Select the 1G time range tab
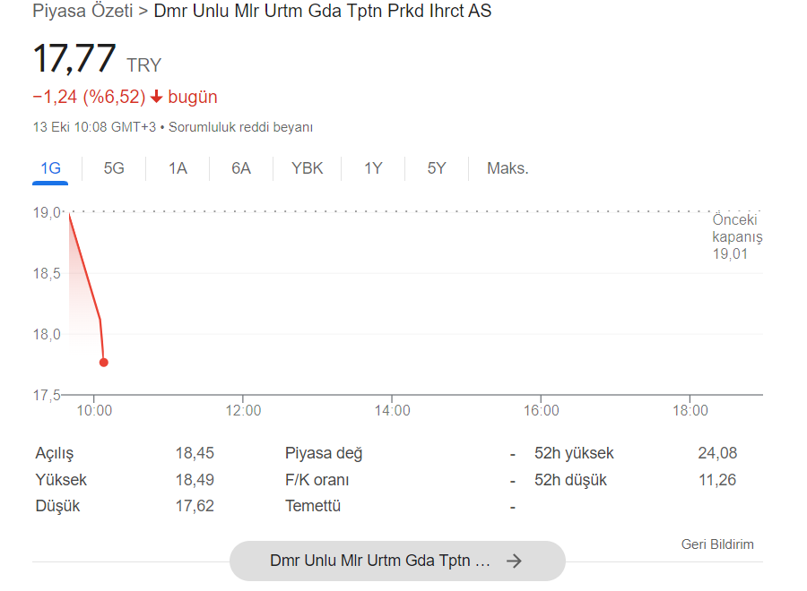 pyautogui.click(x=50, y=168)
